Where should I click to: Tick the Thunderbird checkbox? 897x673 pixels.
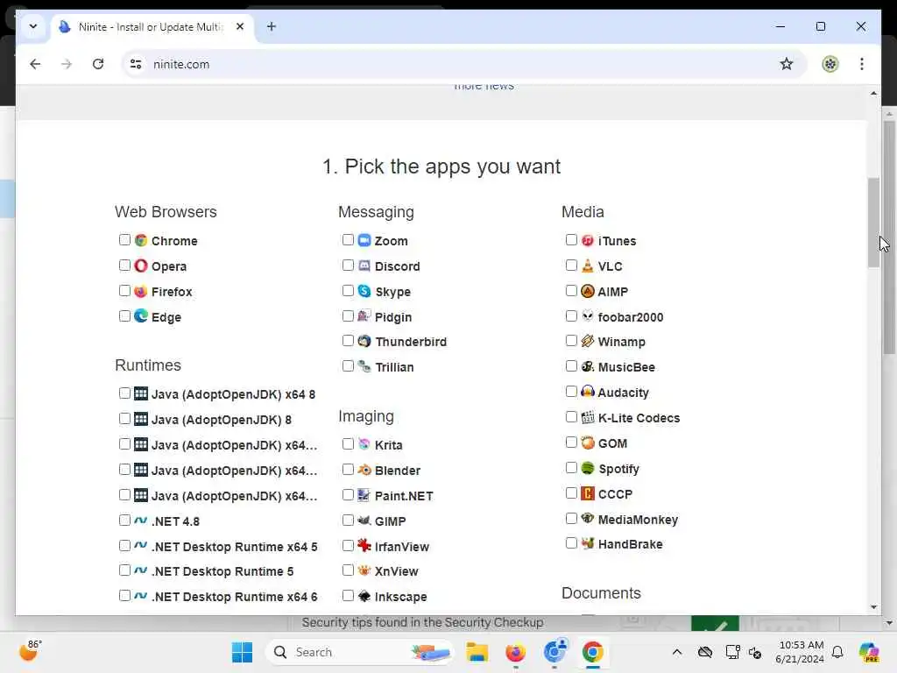coord(348,341)
